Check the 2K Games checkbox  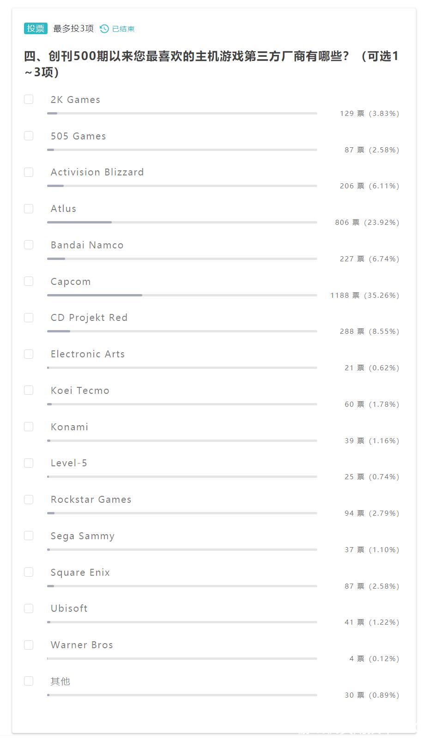click(29, 99)
